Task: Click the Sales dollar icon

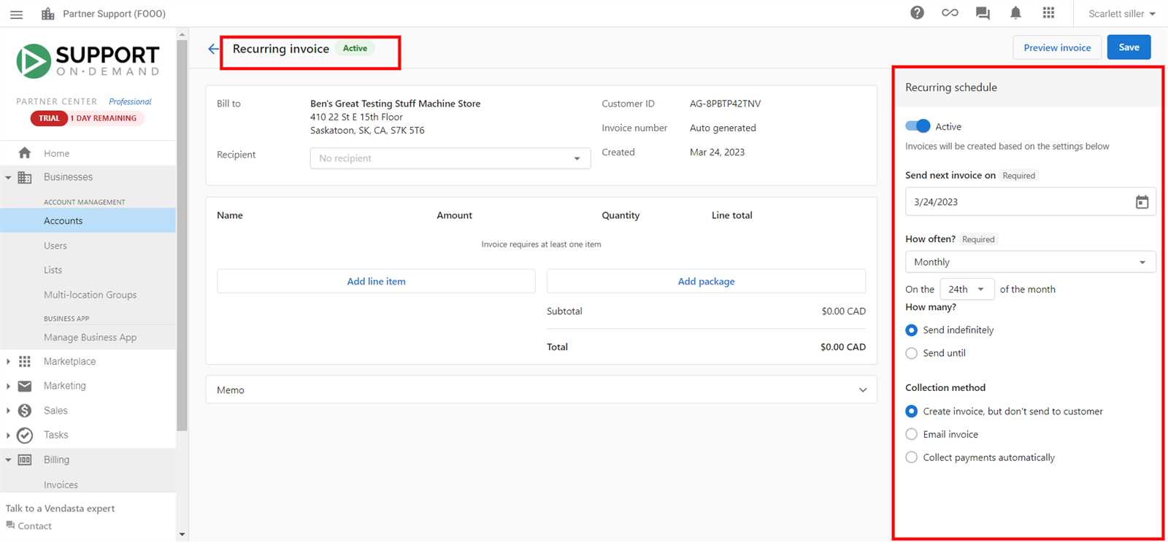Action: pos(25,411)
